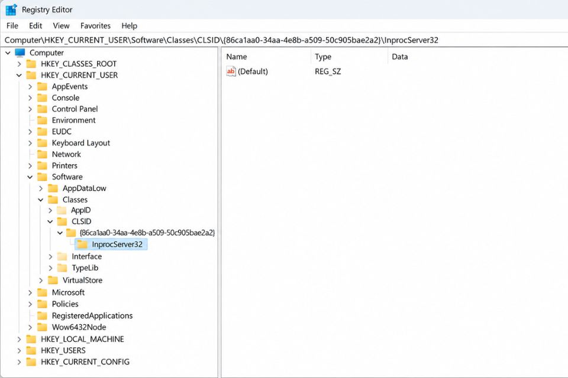
Task: Expand the Wow6432Node key chevron
Action: coord(30,327)
